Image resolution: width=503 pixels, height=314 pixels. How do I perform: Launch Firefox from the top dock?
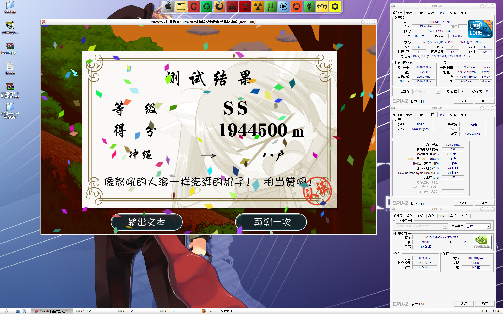point(220,6)
